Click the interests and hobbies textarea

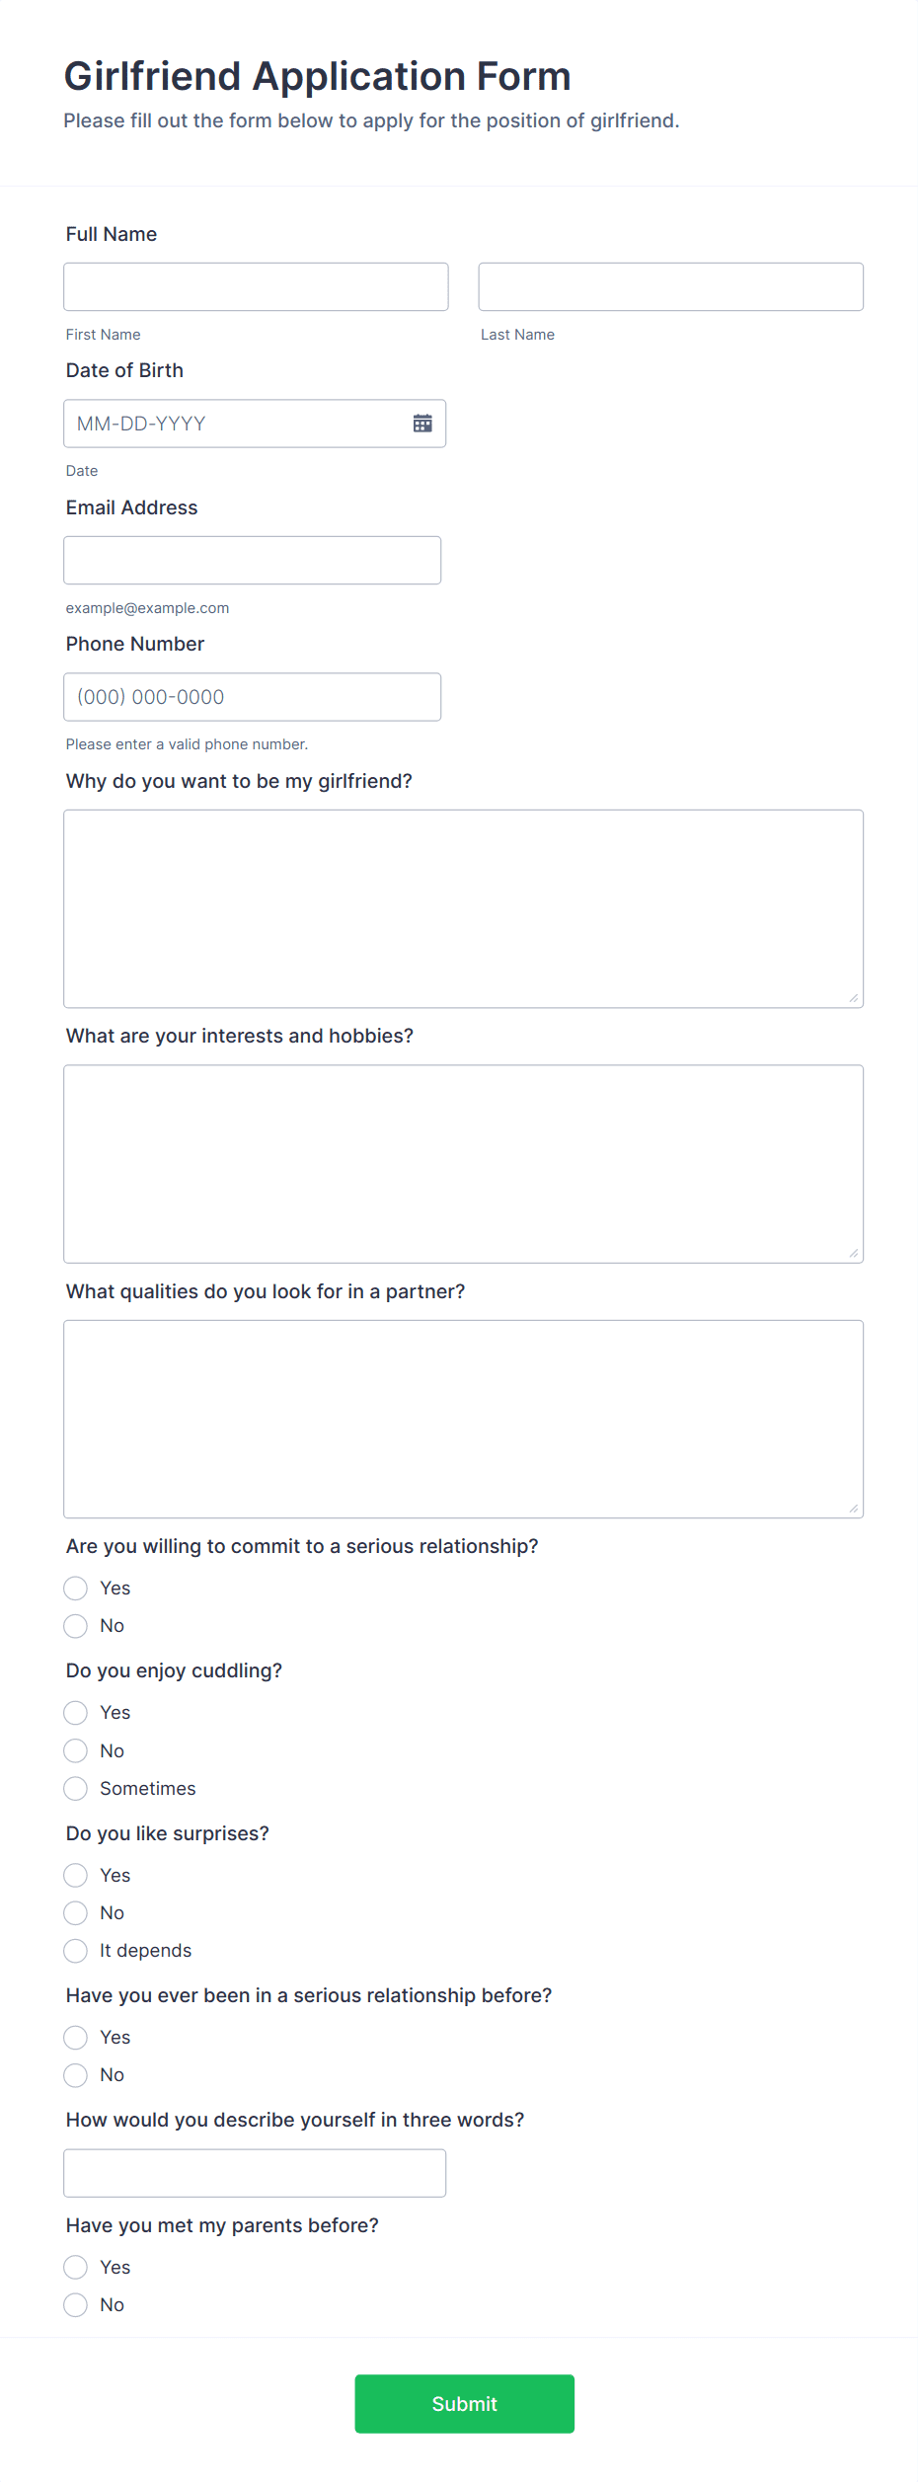pyautogui.click(x=463, y=1162)
